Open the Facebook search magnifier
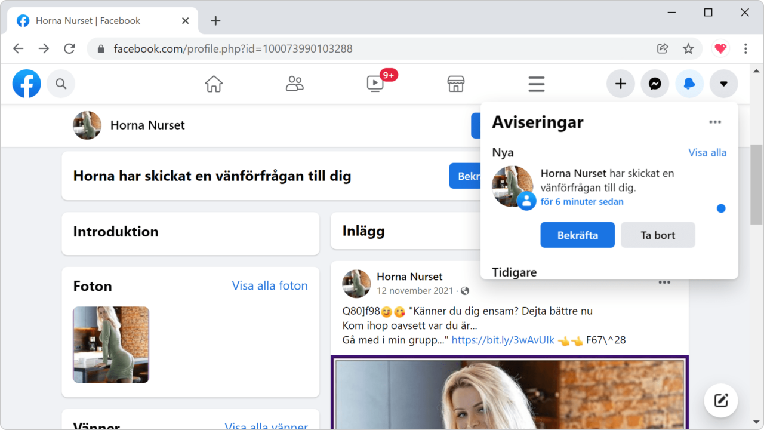 (x=61, y=84)
